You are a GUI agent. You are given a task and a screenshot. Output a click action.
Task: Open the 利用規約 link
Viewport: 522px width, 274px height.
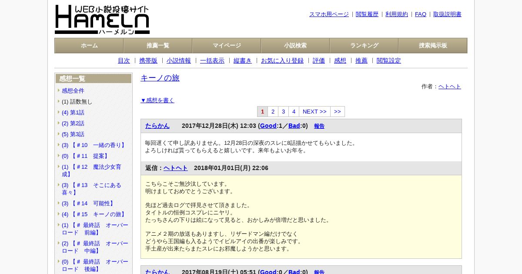point(397,14)
